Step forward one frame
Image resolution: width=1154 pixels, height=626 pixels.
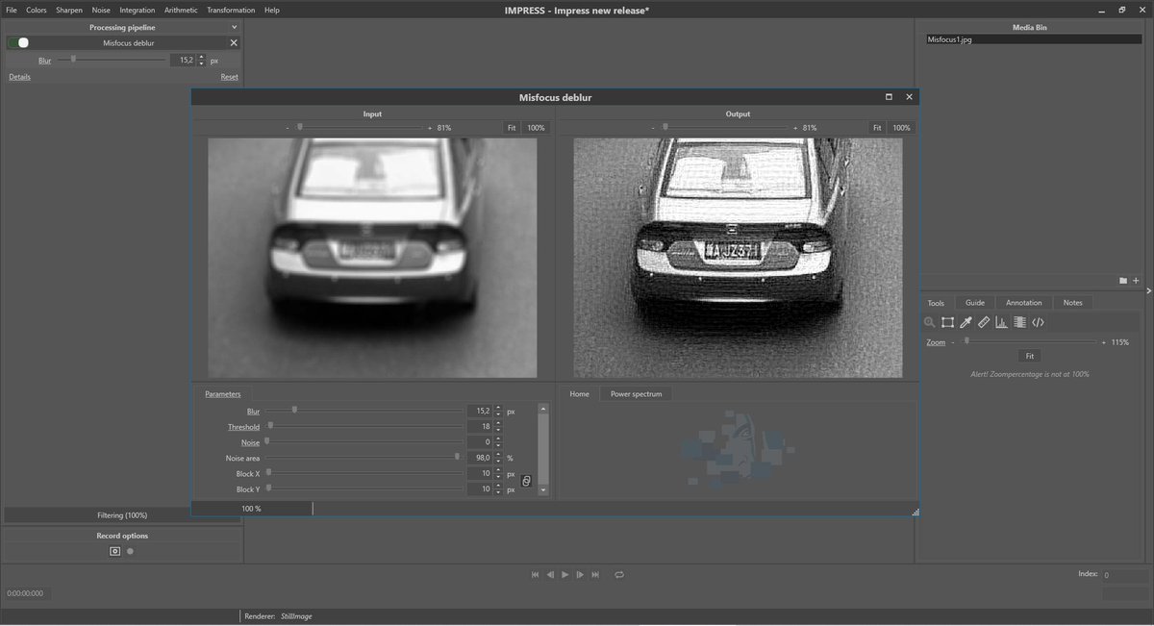pyautogui.click(x=580, y=574)
